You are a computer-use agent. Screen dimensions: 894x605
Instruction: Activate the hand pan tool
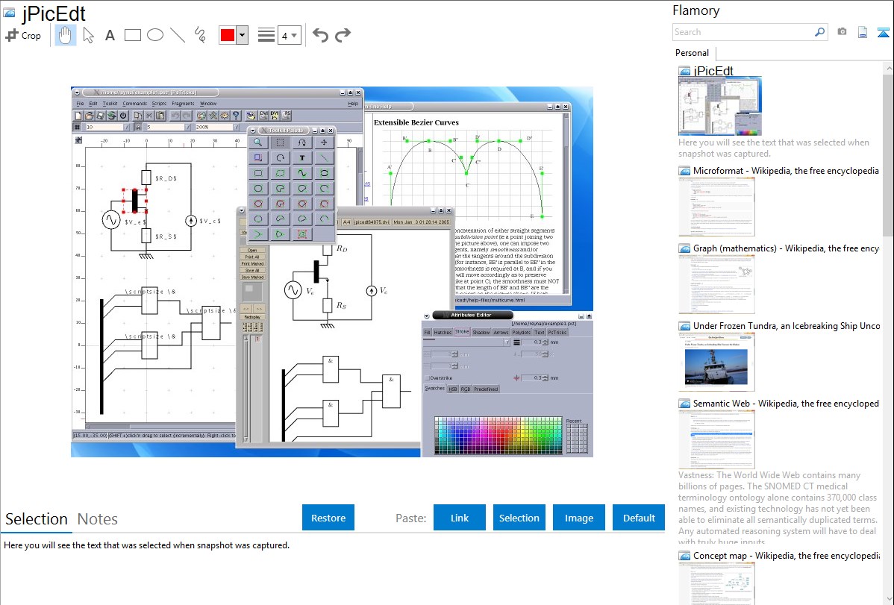tap(66, 35)
